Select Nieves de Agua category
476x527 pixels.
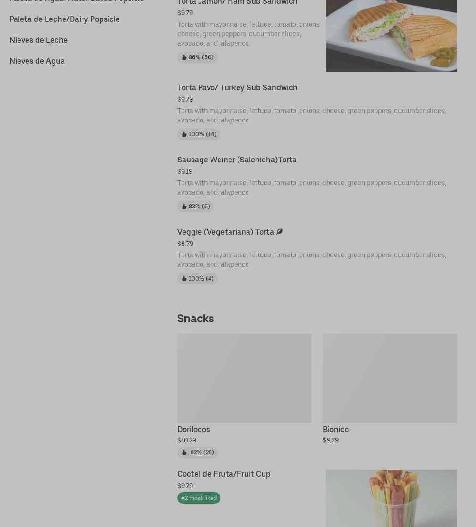tap(37, 61)
